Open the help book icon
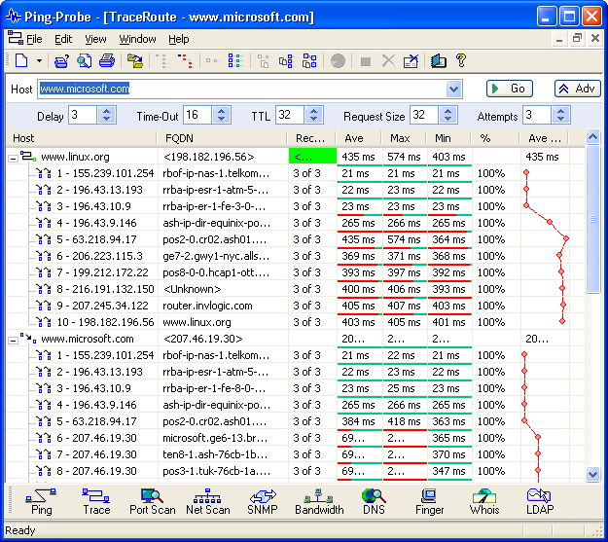This screenshot has height=542, width=608. [439, 61]
